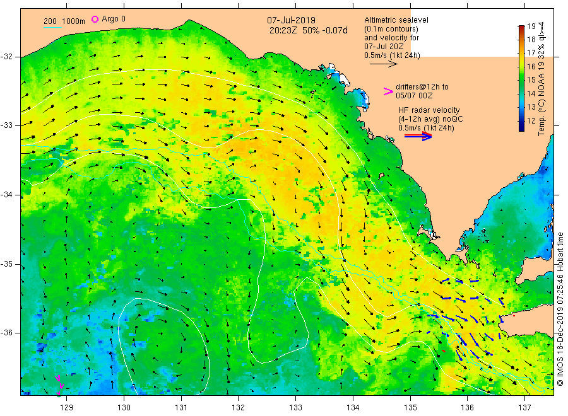Screen dimensions: 568x416
Task: Click the magenta drifter arrowhead legend symbol
Action: coord(388,91)
